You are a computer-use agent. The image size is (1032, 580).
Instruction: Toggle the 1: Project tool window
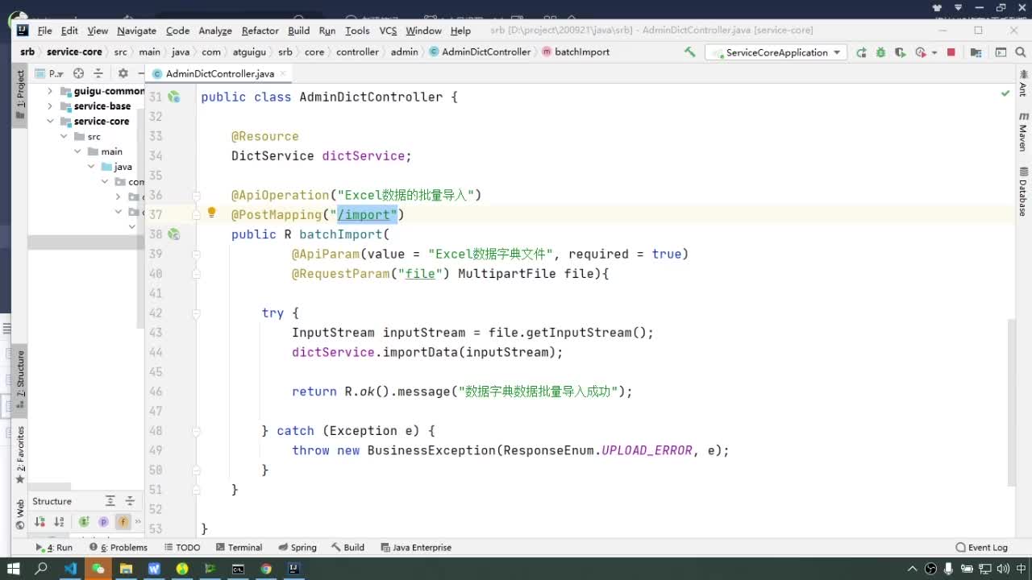coord(20,95)
